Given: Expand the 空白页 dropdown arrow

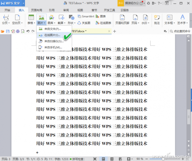Looking at the screenshot, I should coord(22,23).
